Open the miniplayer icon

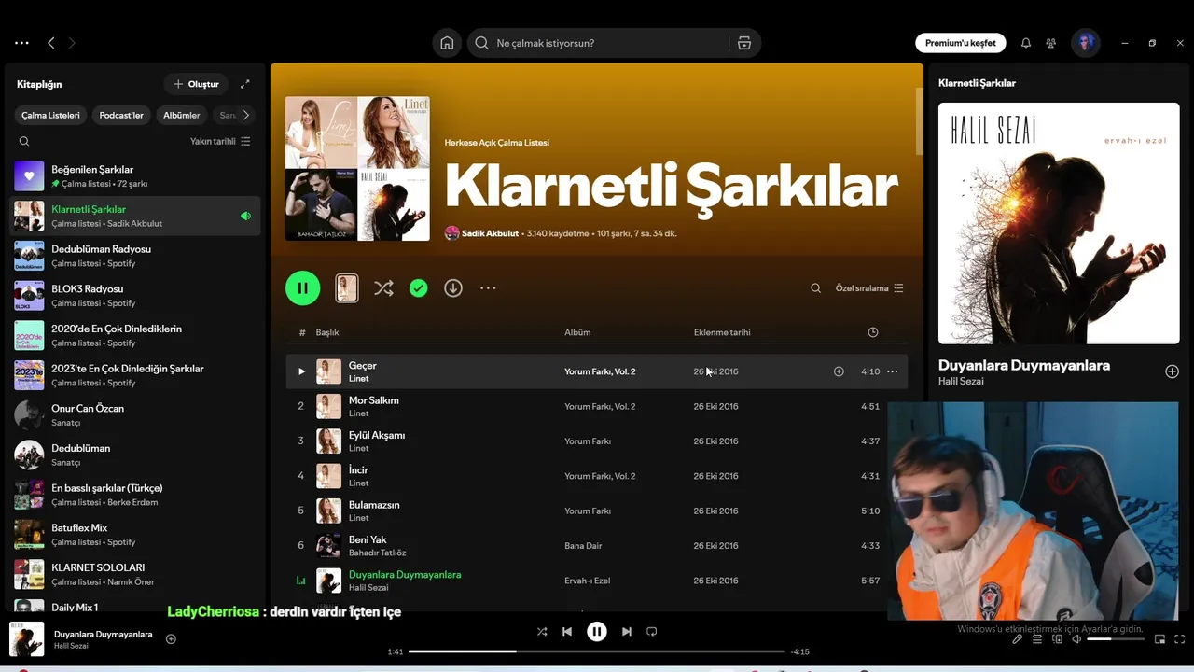click(1159, 639)
